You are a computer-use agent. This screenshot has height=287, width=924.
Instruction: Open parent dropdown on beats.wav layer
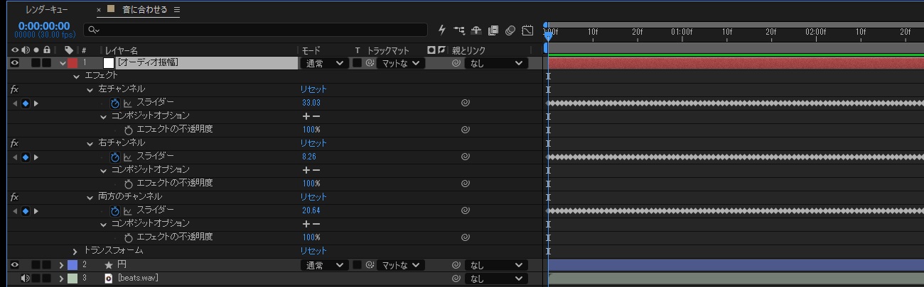point(495,278)
